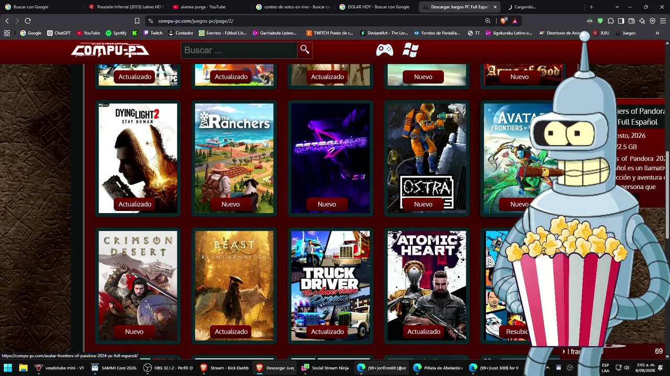The width and height of the screenshot is (670, 376).
Task: Click the Windows programs category icon
Action: click(410, 50)
